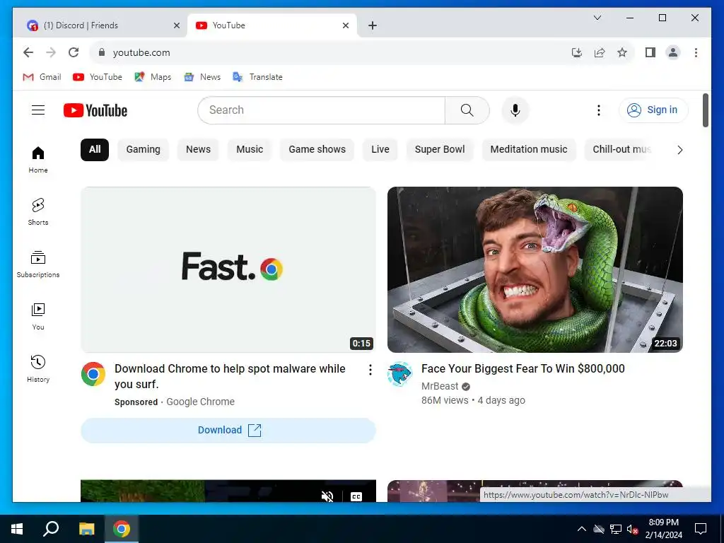724x543 pixels.
Task: Select the All category chip
Action: coord(95,150)
